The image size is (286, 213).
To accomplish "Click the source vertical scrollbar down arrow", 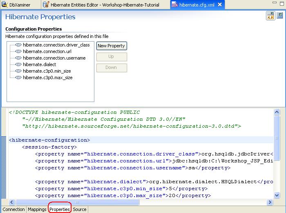I will click(x=277, y=195).
